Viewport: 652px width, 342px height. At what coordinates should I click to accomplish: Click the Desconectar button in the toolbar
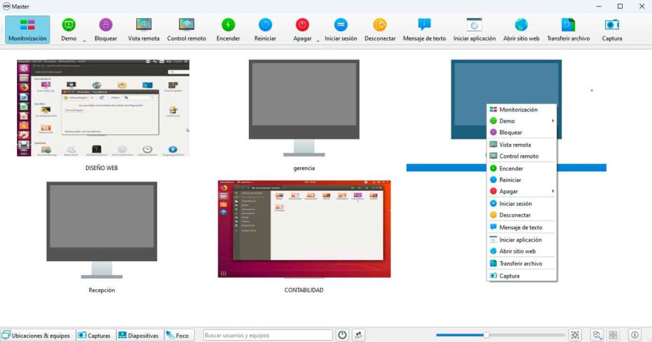point(380,29)
